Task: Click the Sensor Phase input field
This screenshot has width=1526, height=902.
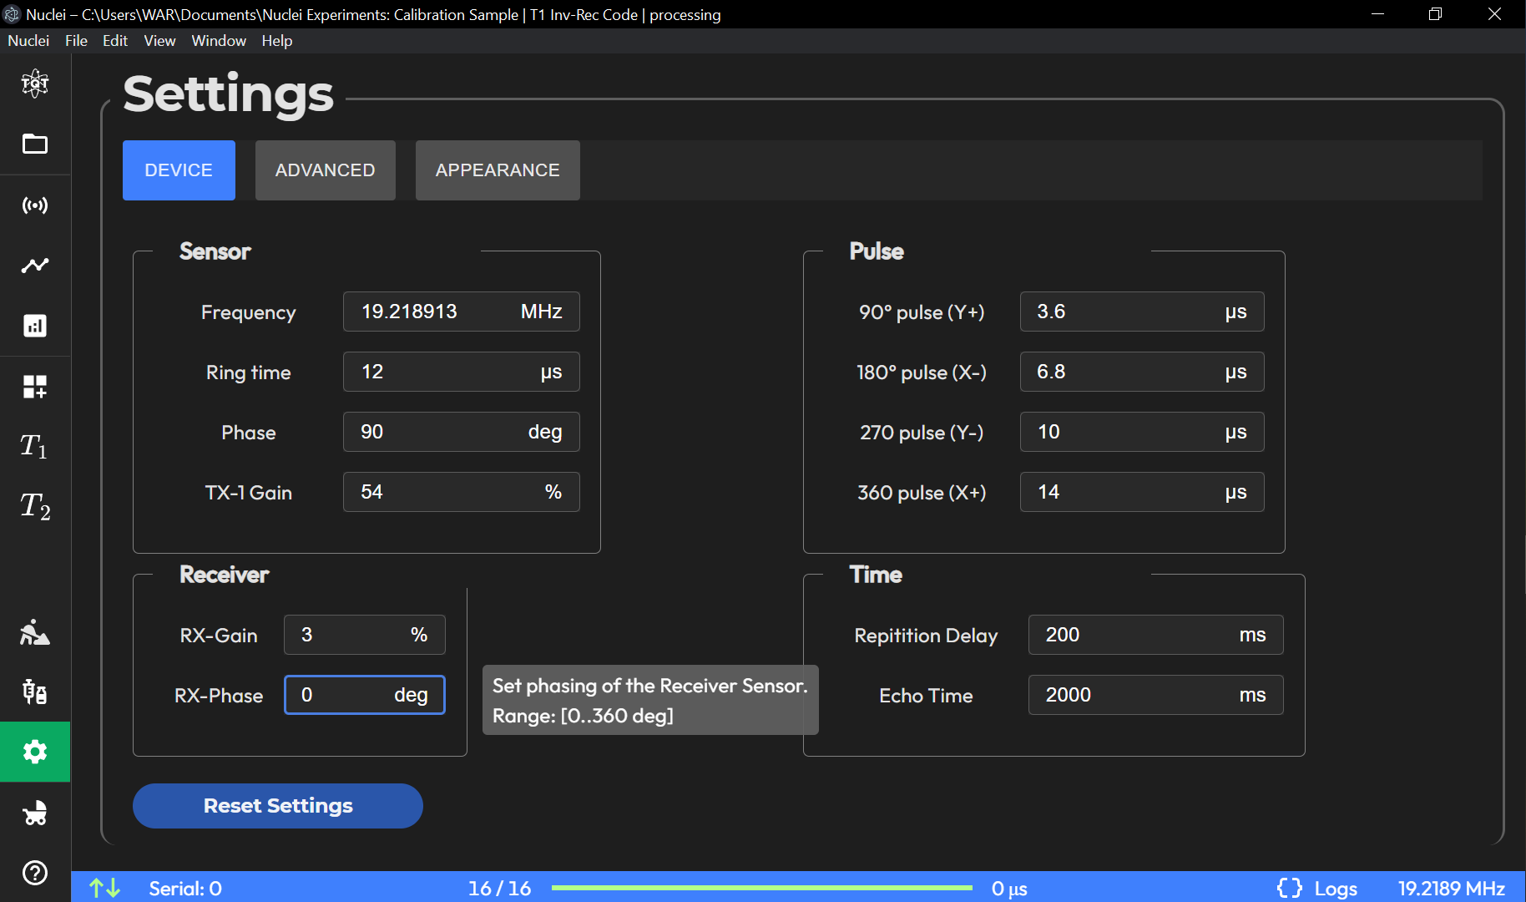Action: tap(462, 432)
